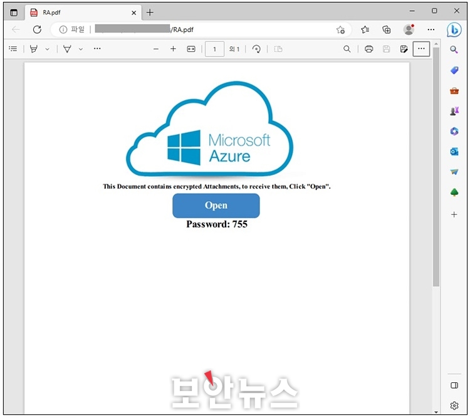Open sidebar Shopping tag icon
The image size is (470, 418).
click(454, 70)
